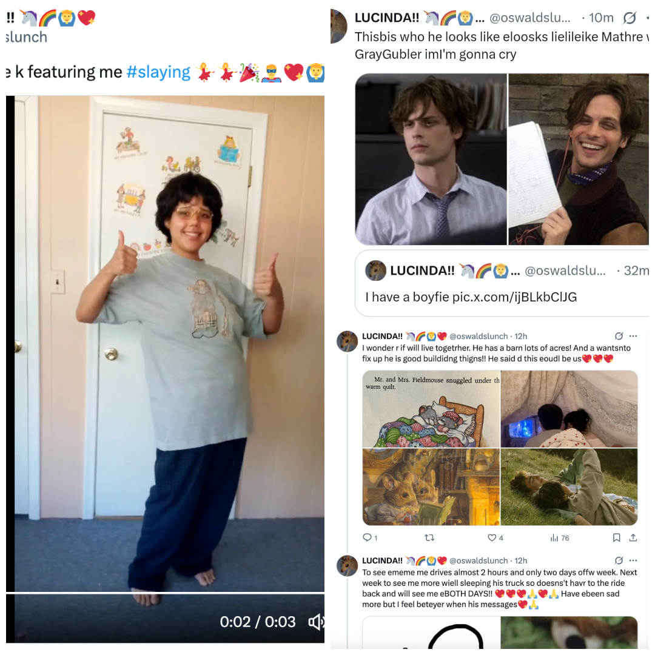Open the #slaying hashtag link
The image size is (655, 655).
point(158,72)
